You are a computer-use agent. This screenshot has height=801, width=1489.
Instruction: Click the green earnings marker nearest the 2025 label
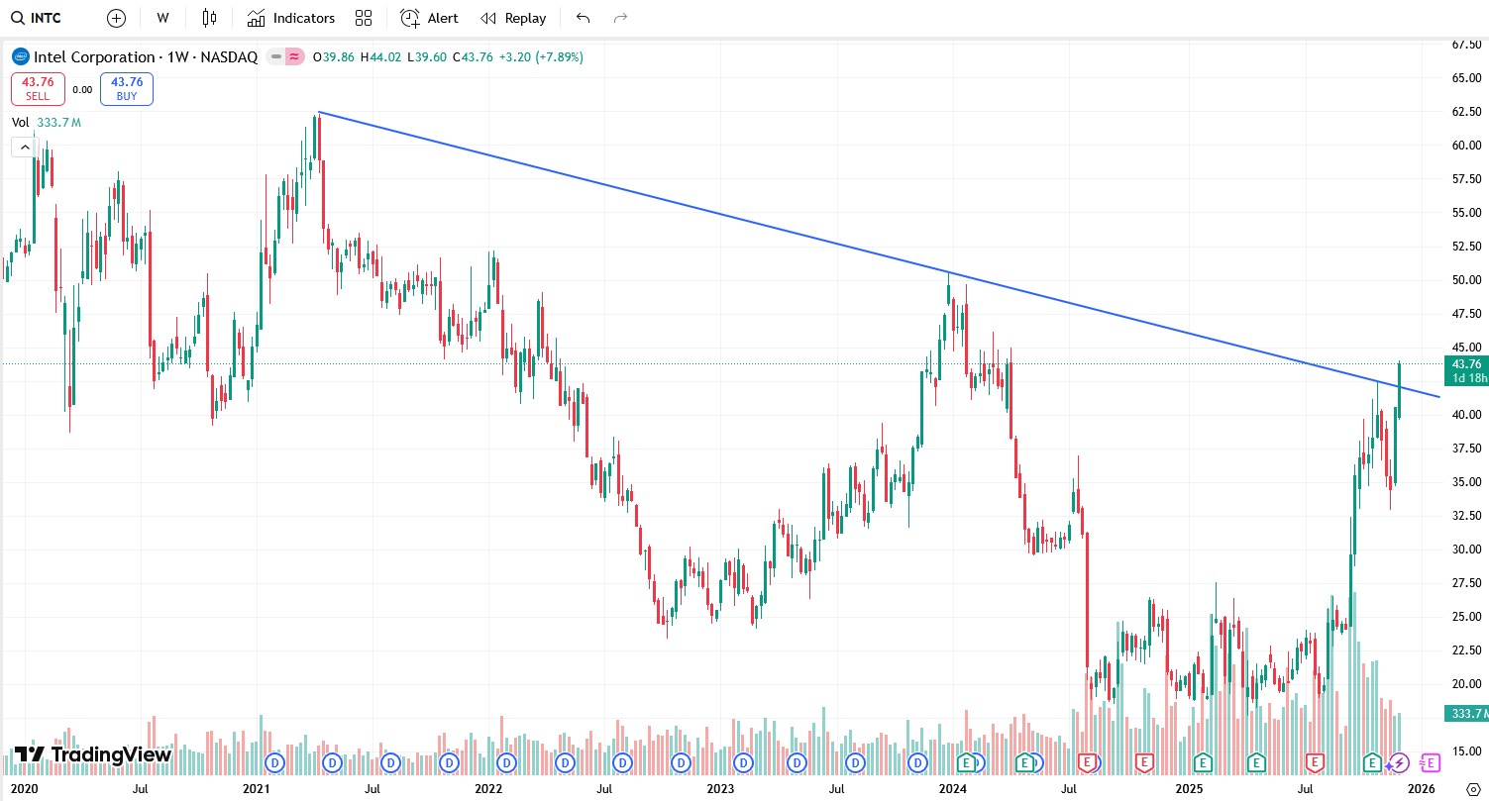tap(1203, 762)
